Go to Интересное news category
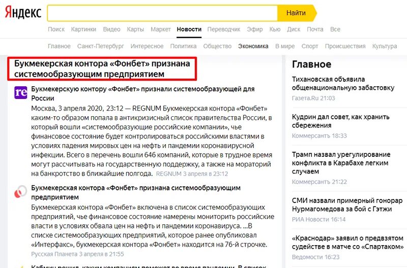This screenshot has width=407, height=268. (x=147, y=46)
